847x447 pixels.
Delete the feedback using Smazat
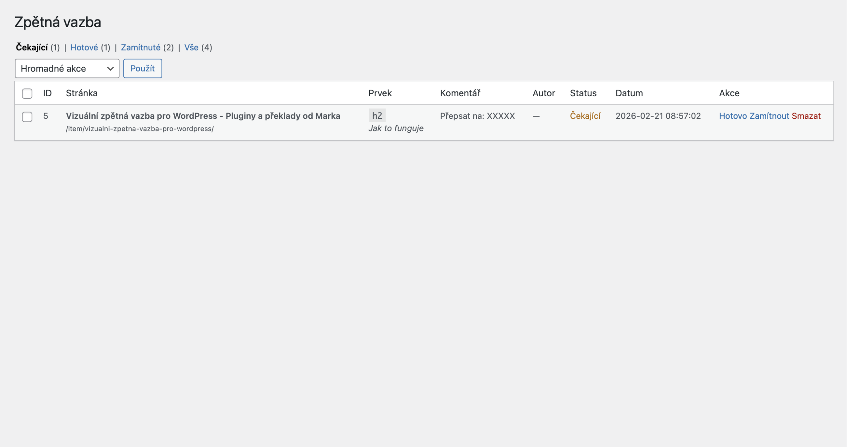pos(806,116)
